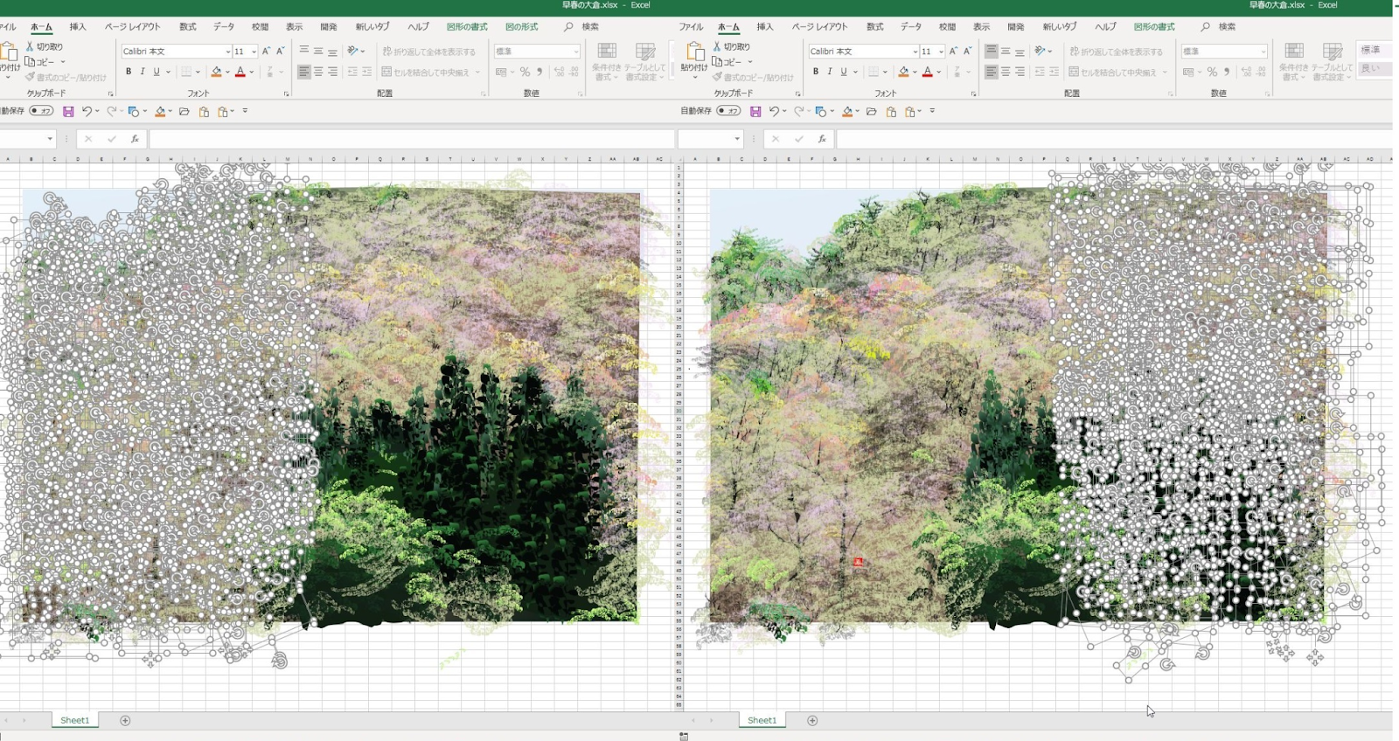Open a file from left window's quick access toolbar
The height and width of the screenshot is (741, 1399).
click(x=184, y=112)
